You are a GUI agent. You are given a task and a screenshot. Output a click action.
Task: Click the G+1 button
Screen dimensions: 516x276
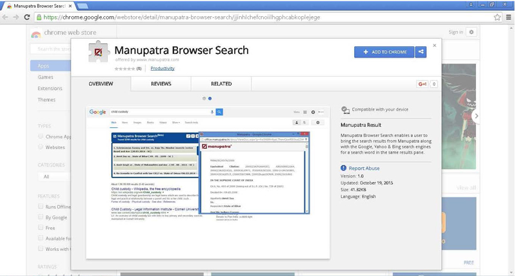(x=422, y=84)
